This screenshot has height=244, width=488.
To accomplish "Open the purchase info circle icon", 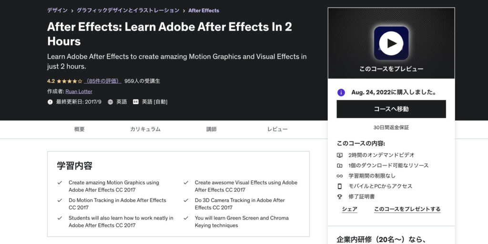I will point(341,92).
